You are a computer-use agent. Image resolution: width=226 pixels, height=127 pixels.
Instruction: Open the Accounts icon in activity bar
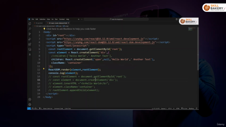point(30,99)
